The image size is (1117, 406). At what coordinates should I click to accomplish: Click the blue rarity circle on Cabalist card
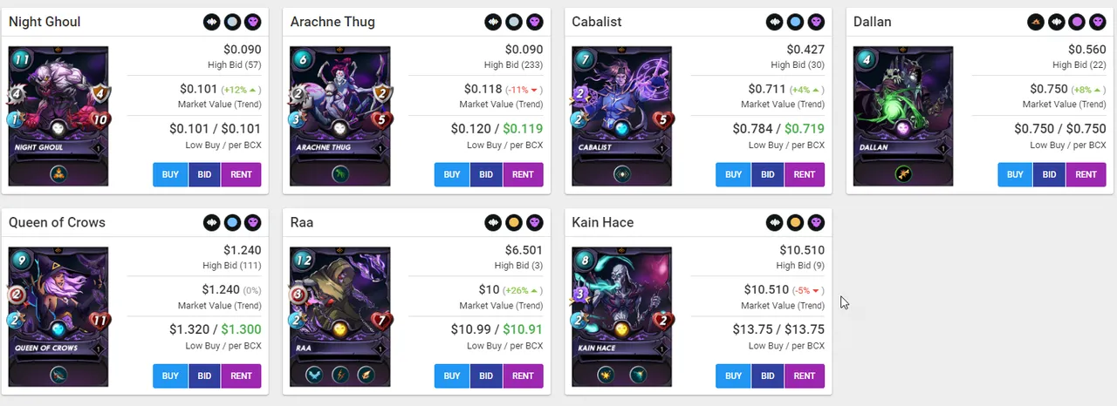tap(795, 22)
